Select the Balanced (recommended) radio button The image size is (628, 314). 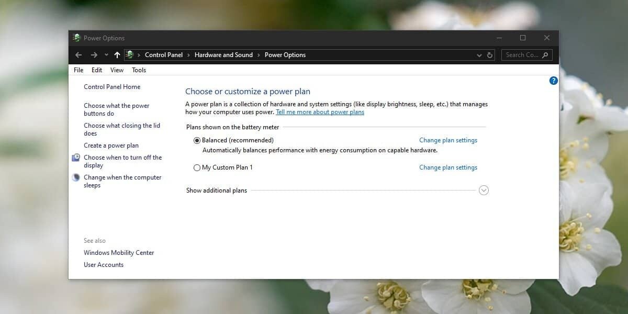(197, 140)
